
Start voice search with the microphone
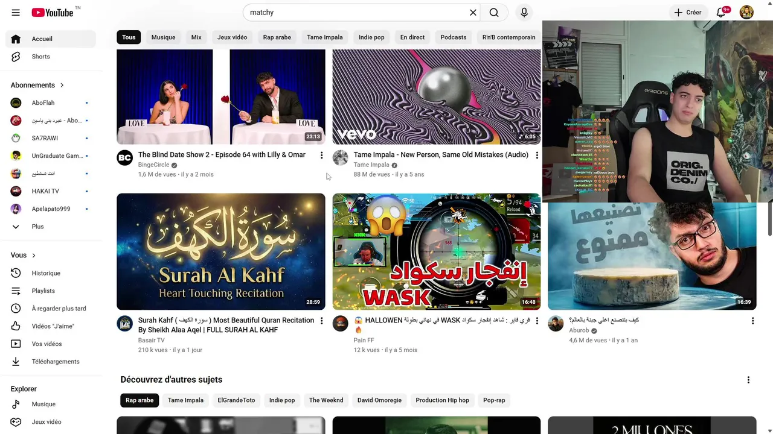pos(524,13)
